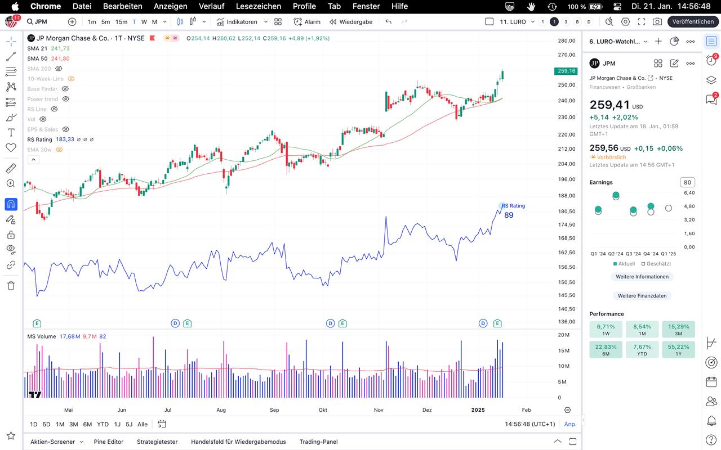Click the trash icon to remove drawings

point(11,286)
